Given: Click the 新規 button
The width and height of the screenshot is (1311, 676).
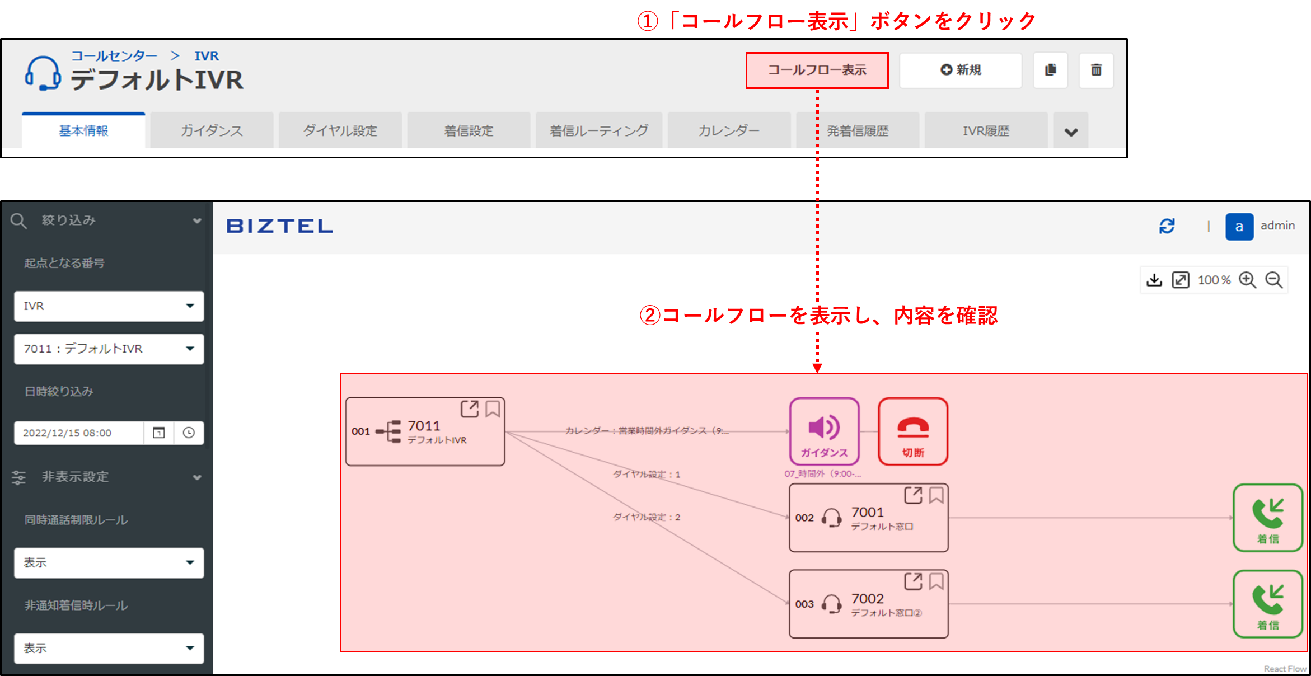Looking at the screenshot, I should [961, 71].
